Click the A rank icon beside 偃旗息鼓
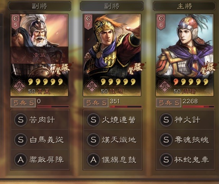 pyautogui.click(x=93, y=159)
